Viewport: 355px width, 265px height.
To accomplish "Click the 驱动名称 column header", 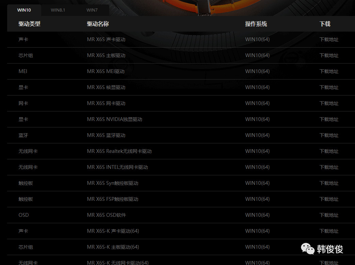I will (98, 24).
